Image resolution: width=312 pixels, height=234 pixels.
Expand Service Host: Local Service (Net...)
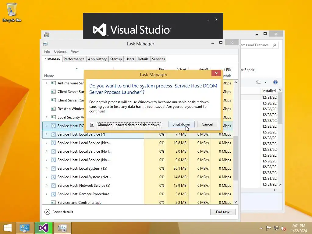click(46, 143)
